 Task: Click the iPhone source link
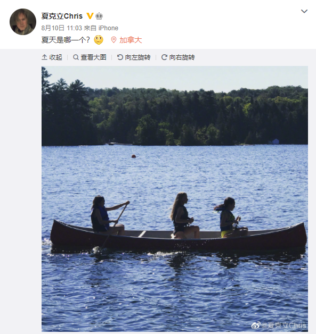[108, 28]
